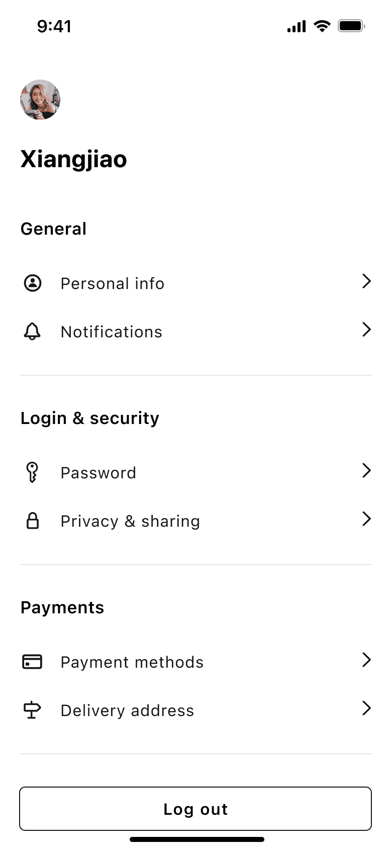
Task: Open Notifications using the right chevron
Action: click(366, 329)
